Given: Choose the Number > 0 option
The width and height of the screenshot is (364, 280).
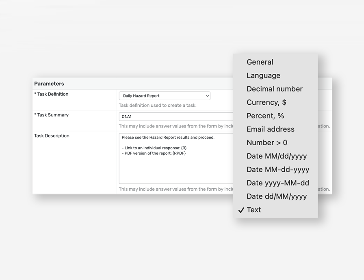Looking at the screenshot, I should click(266, 142).
